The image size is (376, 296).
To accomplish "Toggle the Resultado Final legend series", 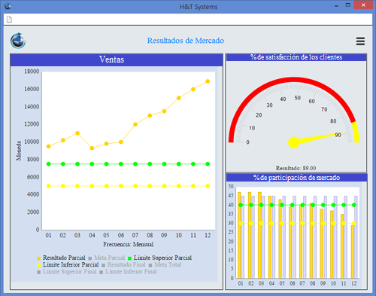I will [123, 264].
